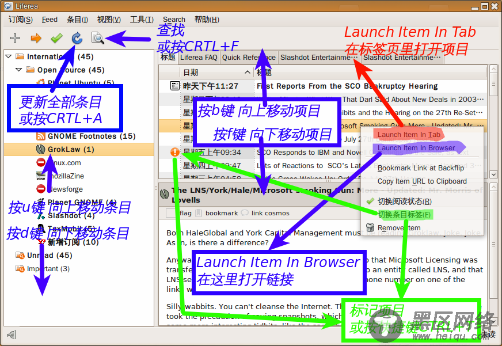
Task: Click item list scrollbar up arrow
Action: click(x=493, y=68)
